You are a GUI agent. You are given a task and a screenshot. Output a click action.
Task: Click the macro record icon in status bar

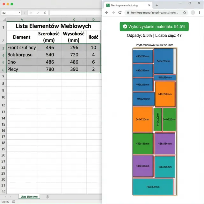(x=14, y=202)
